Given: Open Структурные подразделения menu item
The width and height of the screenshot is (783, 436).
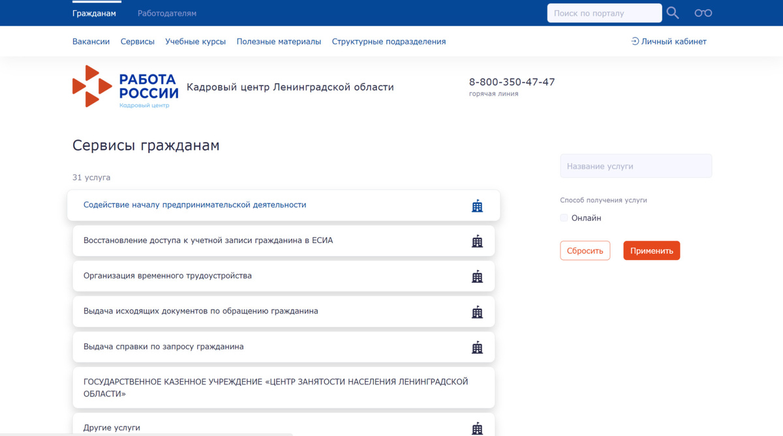Looking at the screenshot, I should pyautogui.click(x=389, y=41).
